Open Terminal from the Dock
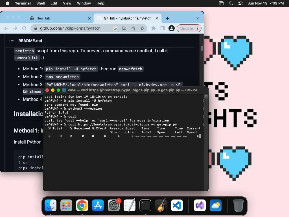 click(145, 205)
